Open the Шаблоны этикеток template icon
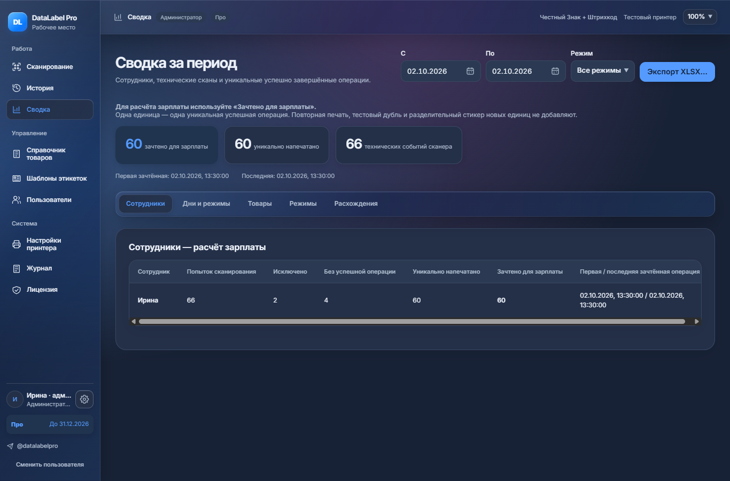 pyautogui.click(x=17, y=179)
